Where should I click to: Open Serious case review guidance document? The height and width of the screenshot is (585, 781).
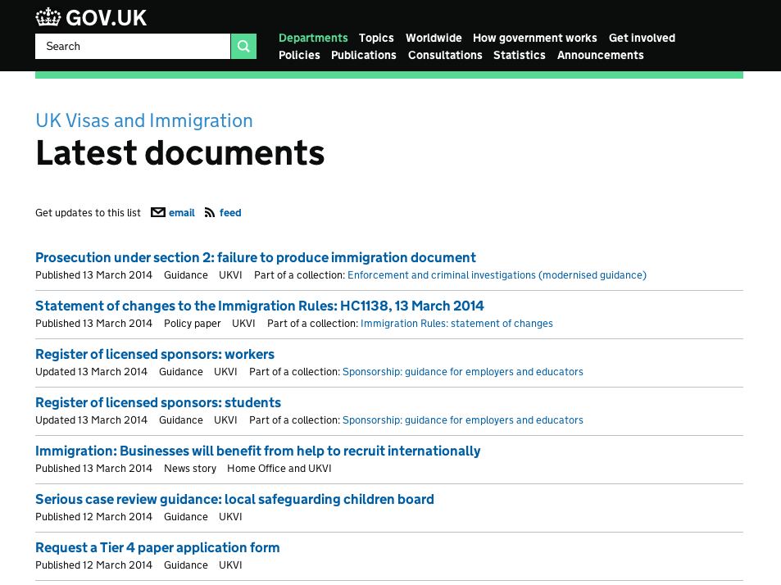[x=234, y=499]
